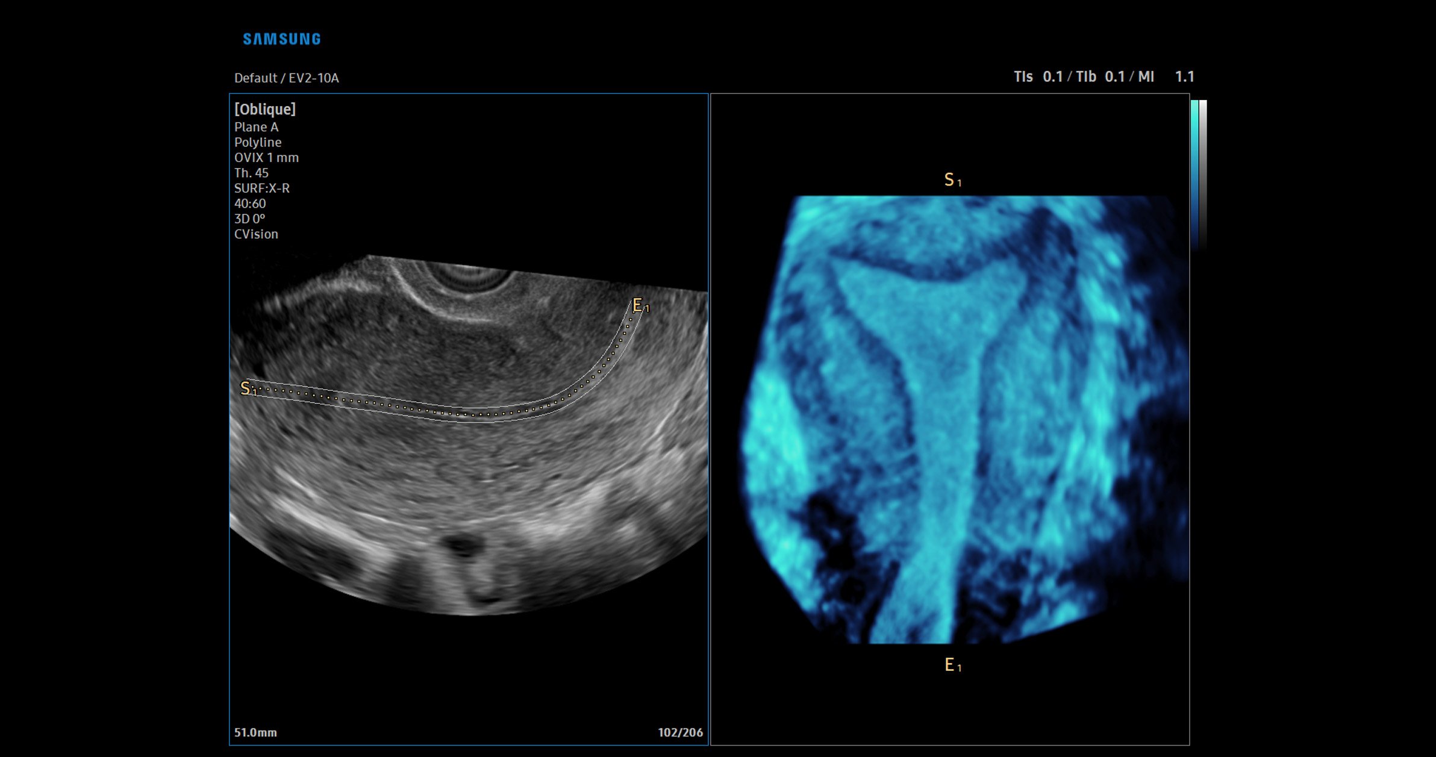Click the E1 polyline end marker
The image size is (1436, 757).
coord(640,306)
